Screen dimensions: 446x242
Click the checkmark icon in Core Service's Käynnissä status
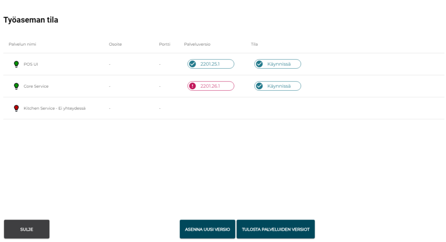(260, 86)
